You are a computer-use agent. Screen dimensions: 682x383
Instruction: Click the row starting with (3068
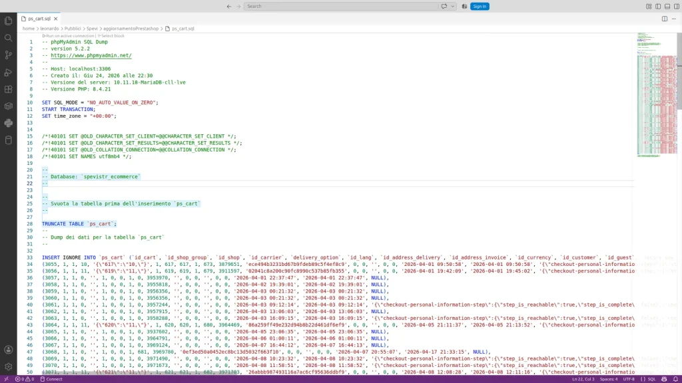[x=266, y=352]
